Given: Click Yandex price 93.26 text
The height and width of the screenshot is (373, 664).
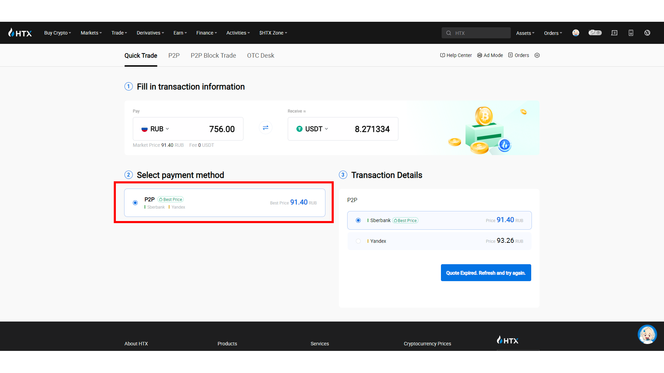Looking at the screenshot, I should pos(505,241).
